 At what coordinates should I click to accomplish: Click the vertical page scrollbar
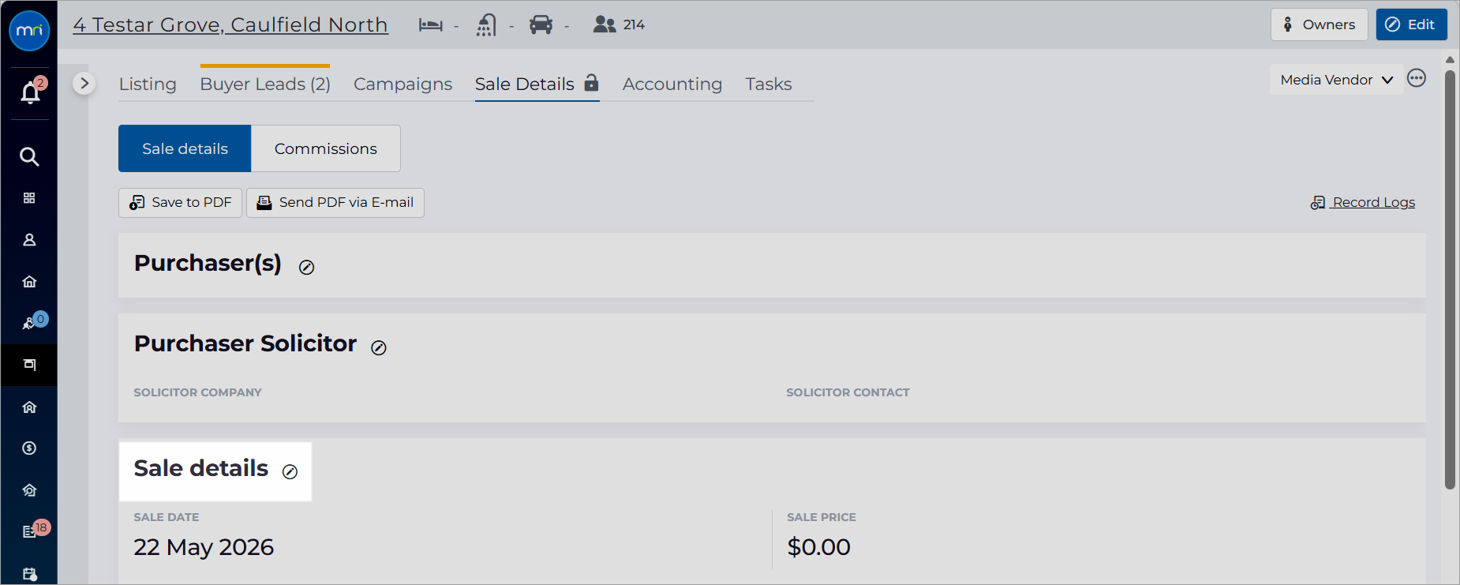pyautogui.click(x=1450, y=280)
